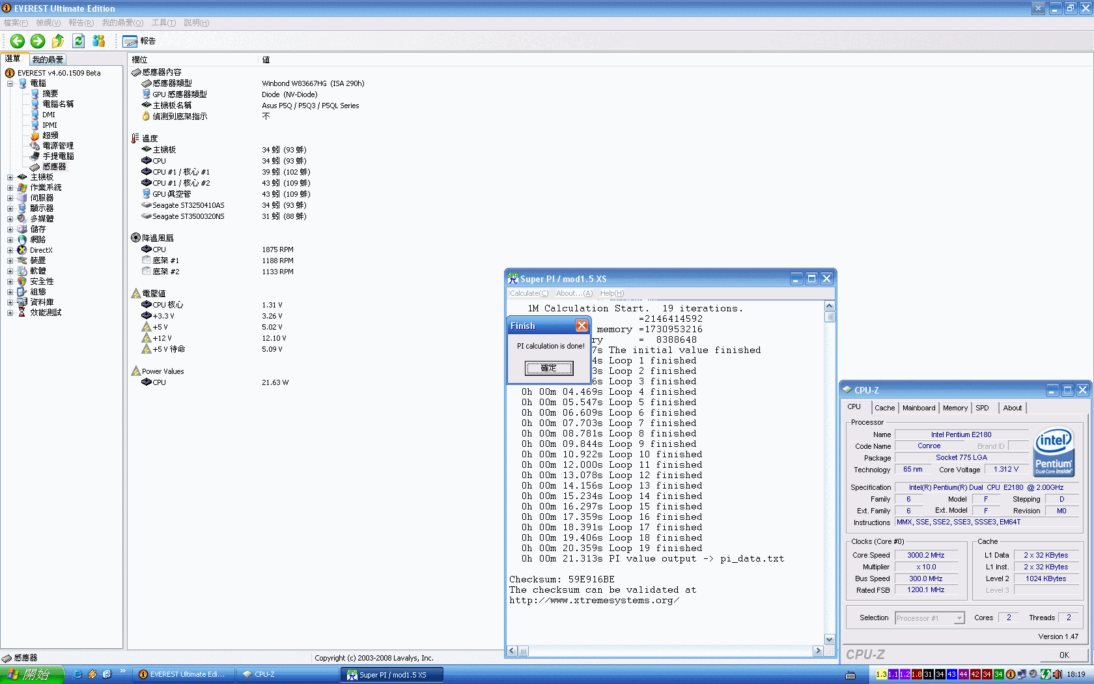Image resolution: width=1094 pixels, height=684 pixels.
Task: Select the 超頻 overclock flame item
Action: 49,135
